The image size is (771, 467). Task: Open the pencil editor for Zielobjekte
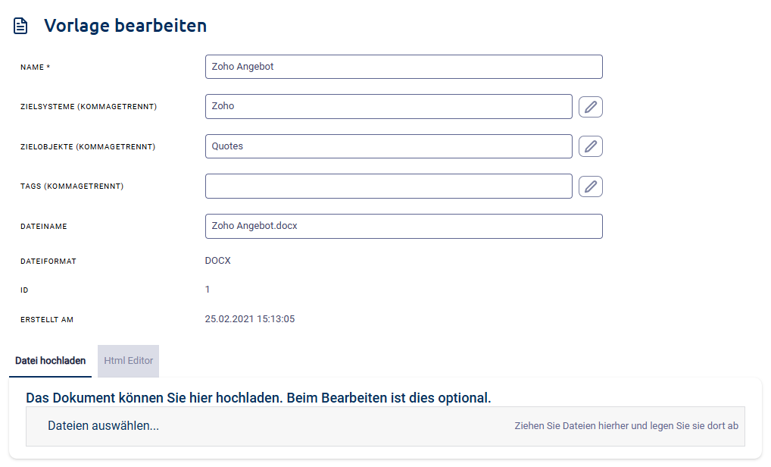pyautogui.click(x=590, y=146)
